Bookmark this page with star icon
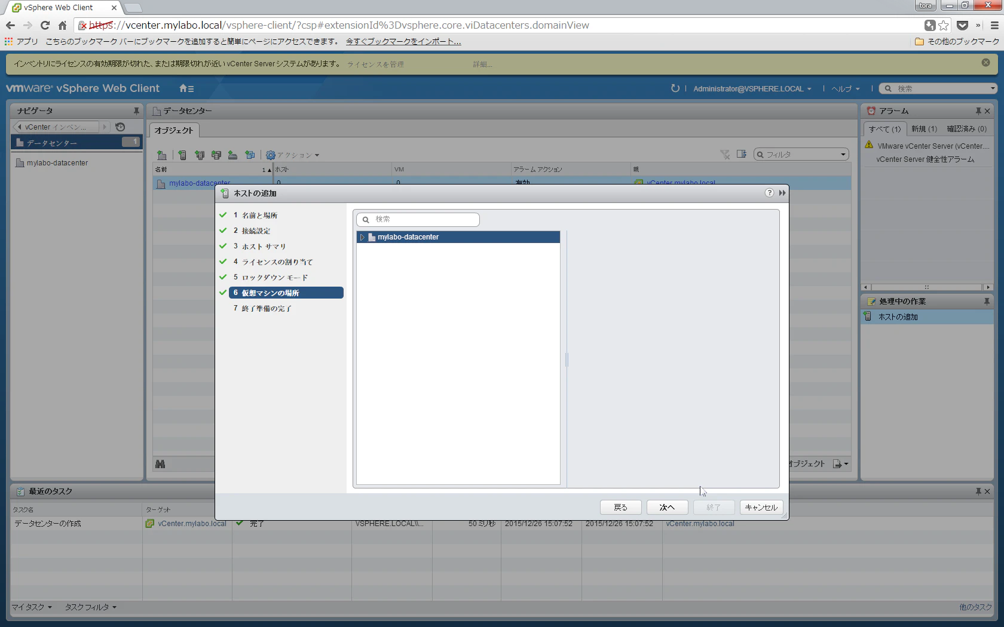The width and height of the screenshot is (1004, 627). (944, 25)
